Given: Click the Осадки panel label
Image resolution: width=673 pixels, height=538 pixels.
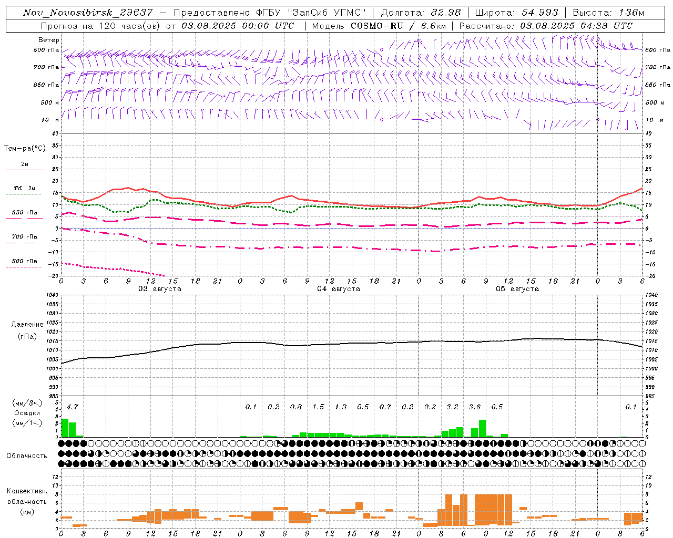Looking at the screenshot, I should pyautogui.click(x=27, y=413).
